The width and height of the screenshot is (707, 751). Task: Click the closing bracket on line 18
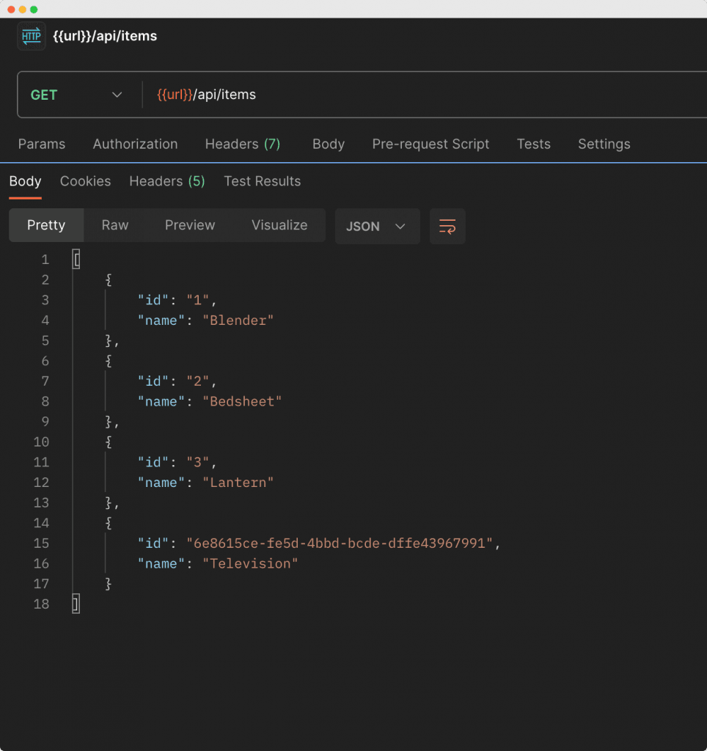pos(76,604)
